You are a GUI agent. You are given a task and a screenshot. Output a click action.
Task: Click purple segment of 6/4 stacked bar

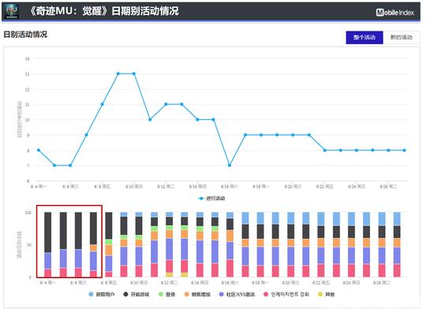[48, 261]
